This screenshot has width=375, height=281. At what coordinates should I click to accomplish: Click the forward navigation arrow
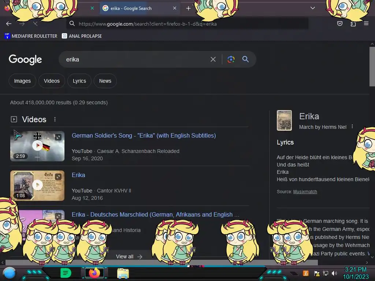[x=22, y=24]
